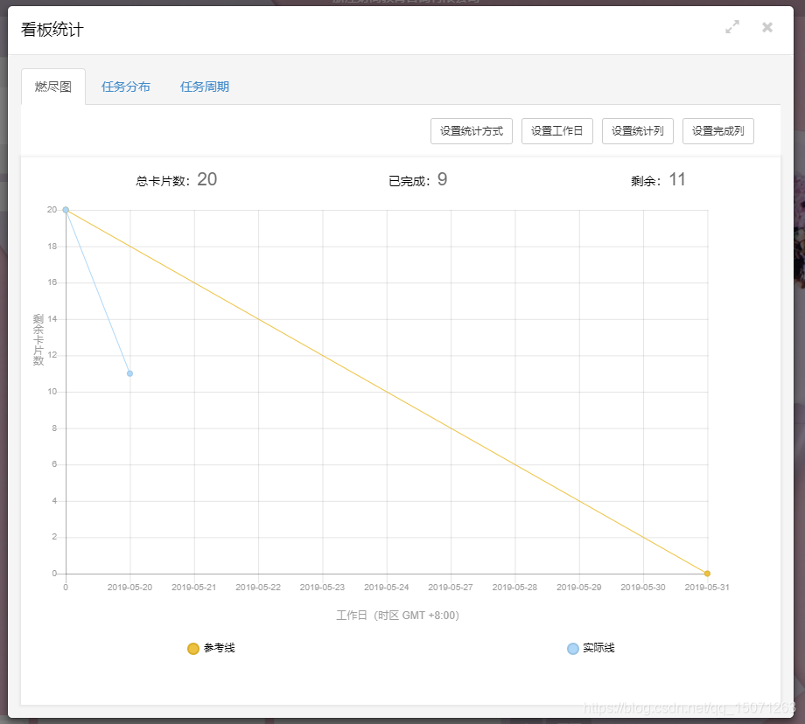The height and width of the screenshot is (724, 805).
Task: Click the 2019-05-28 axis label
Action: coord(514,588)
